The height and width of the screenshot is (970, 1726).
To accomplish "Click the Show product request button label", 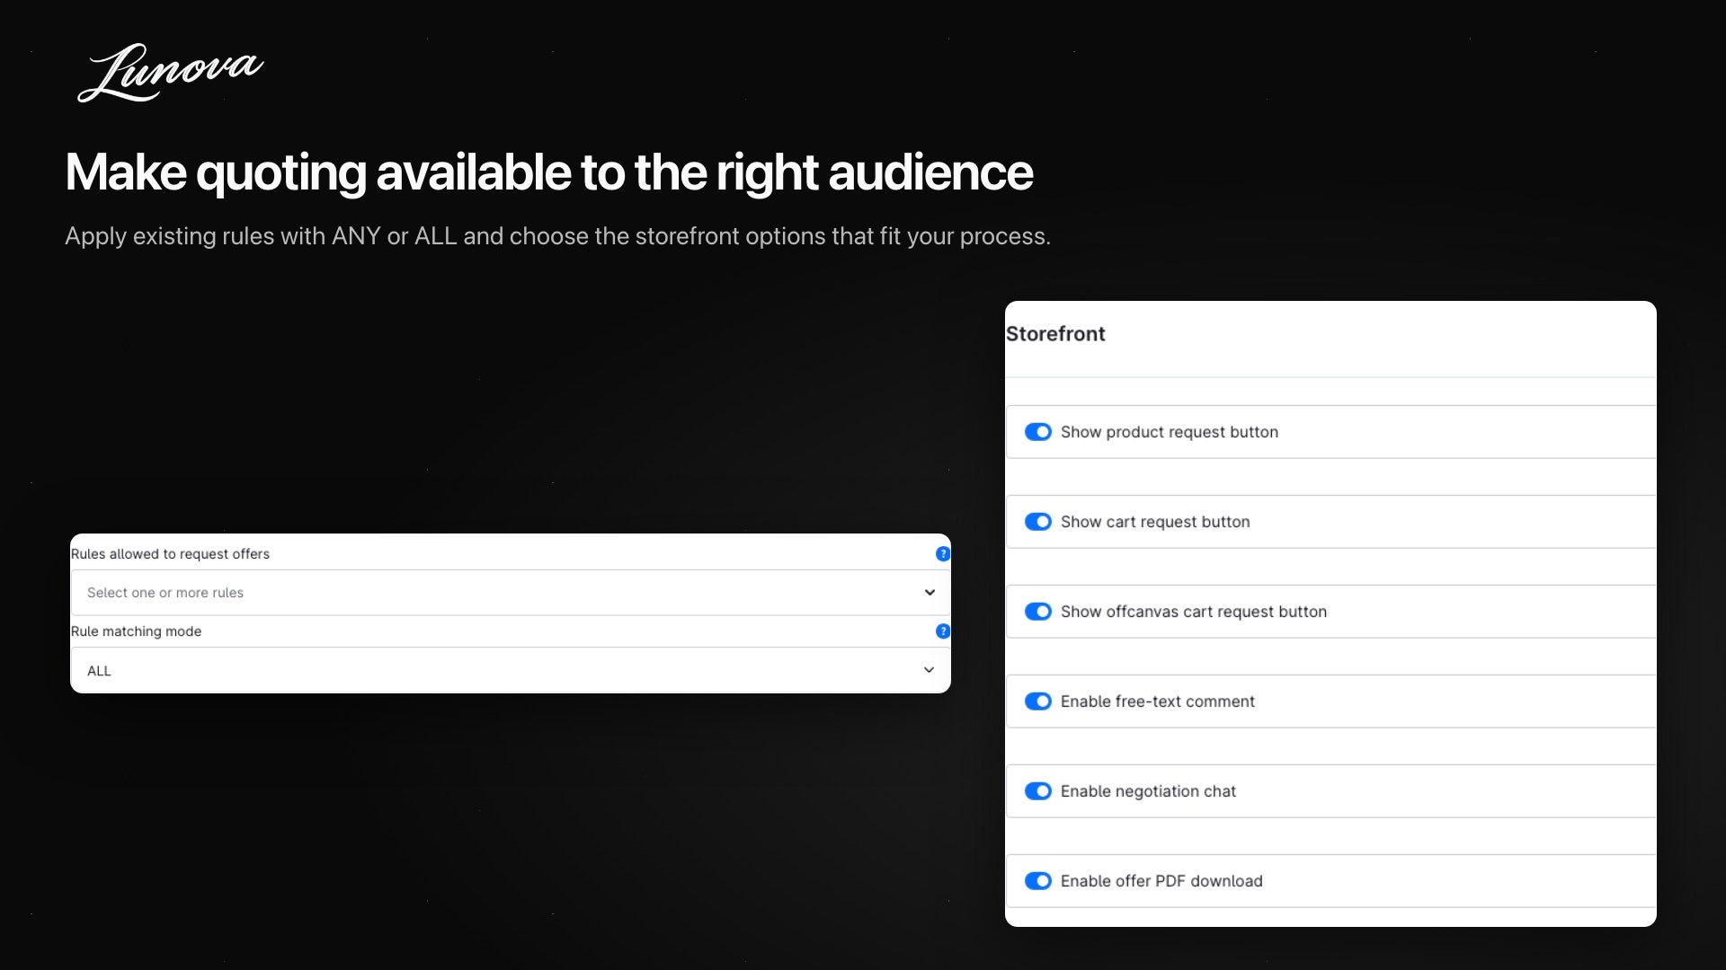I will click(1170, 432).
